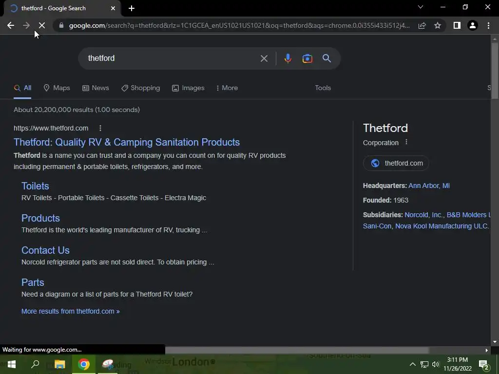The height and width of the screenshot is (374, 499).
Task: Open volume control tray icon
Action: pyautogui.click(x=435, y=364)
